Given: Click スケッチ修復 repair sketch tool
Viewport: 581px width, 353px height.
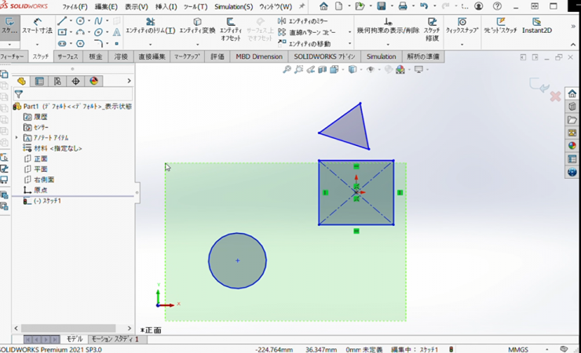Looking at the screenshot, I should coord(432,29).
